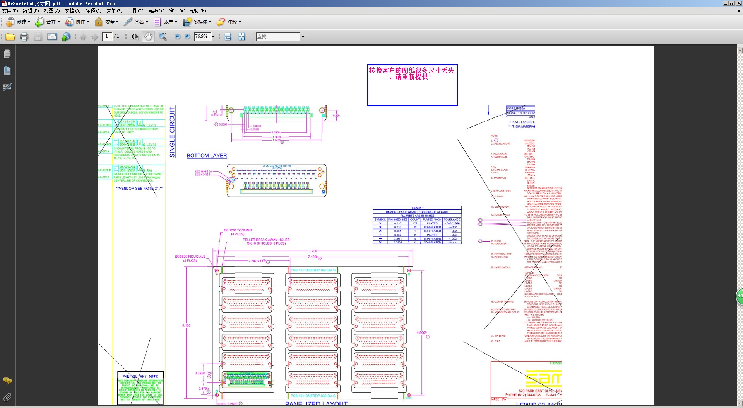Image resolution: width=743 pixels, height=408 pixels.
Task: Expand the find box options arrow
Action: (x=303, y=37)
